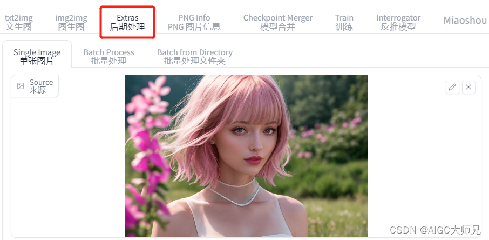Click the Source label text
Viewport: 489px width, 240px height.
tap(41, 86)
